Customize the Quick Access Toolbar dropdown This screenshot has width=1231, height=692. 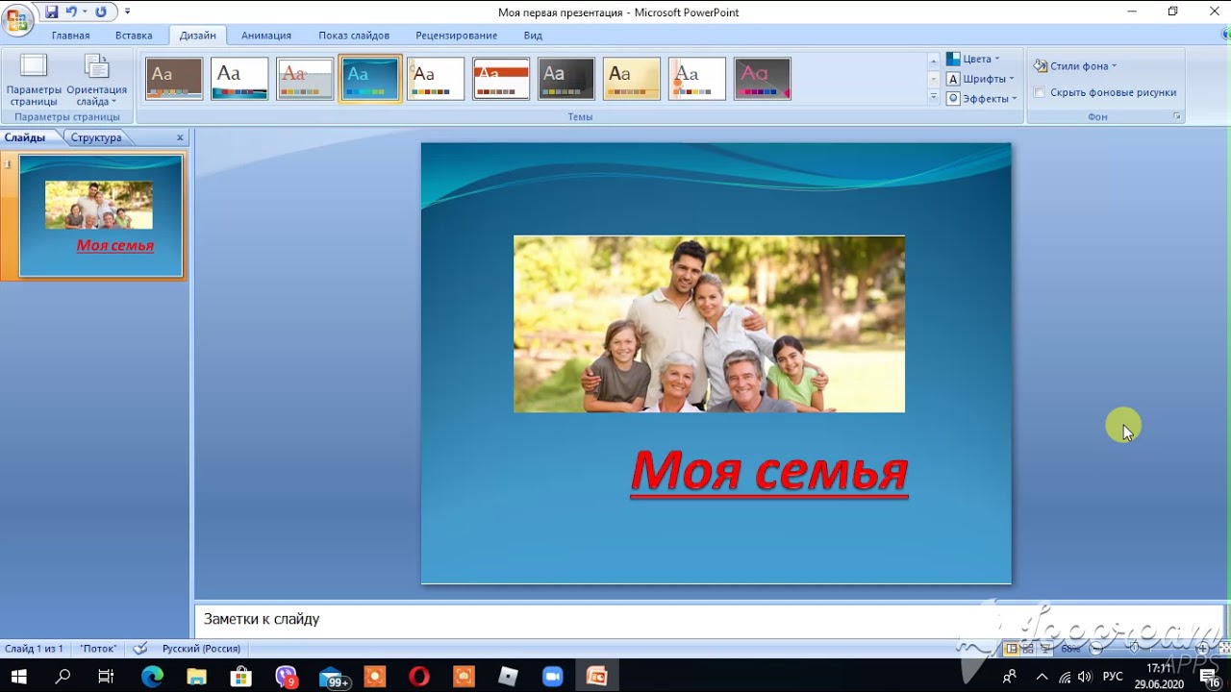pyautogui.click(x=128, y=12)
